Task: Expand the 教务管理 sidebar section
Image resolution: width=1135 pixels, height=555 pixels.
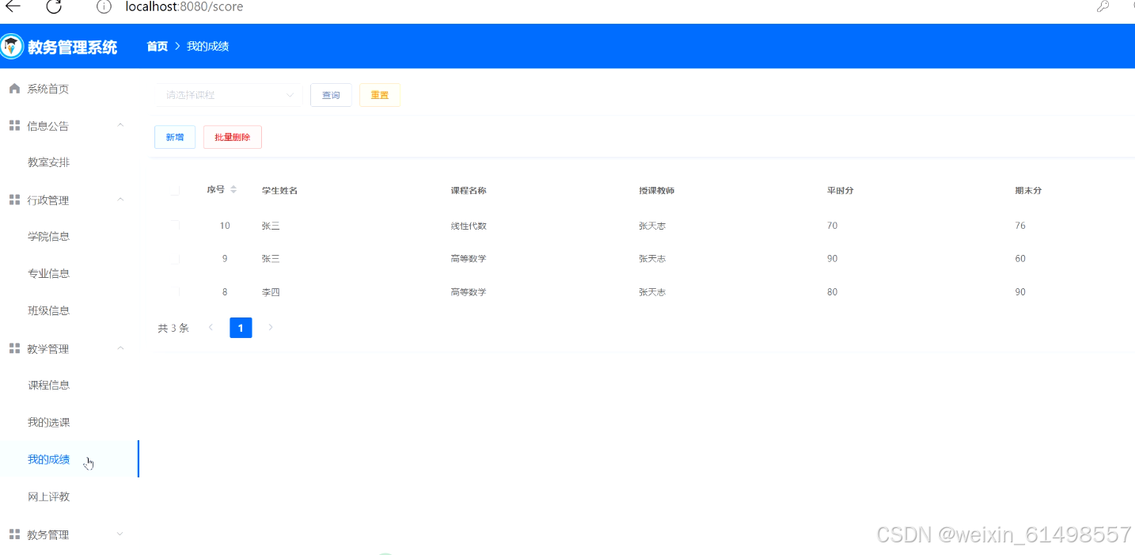Action: [x=120, y=534]
